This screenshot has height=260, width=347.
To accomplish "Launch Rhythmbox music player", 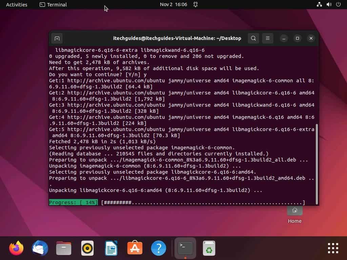I will (87, 248).
